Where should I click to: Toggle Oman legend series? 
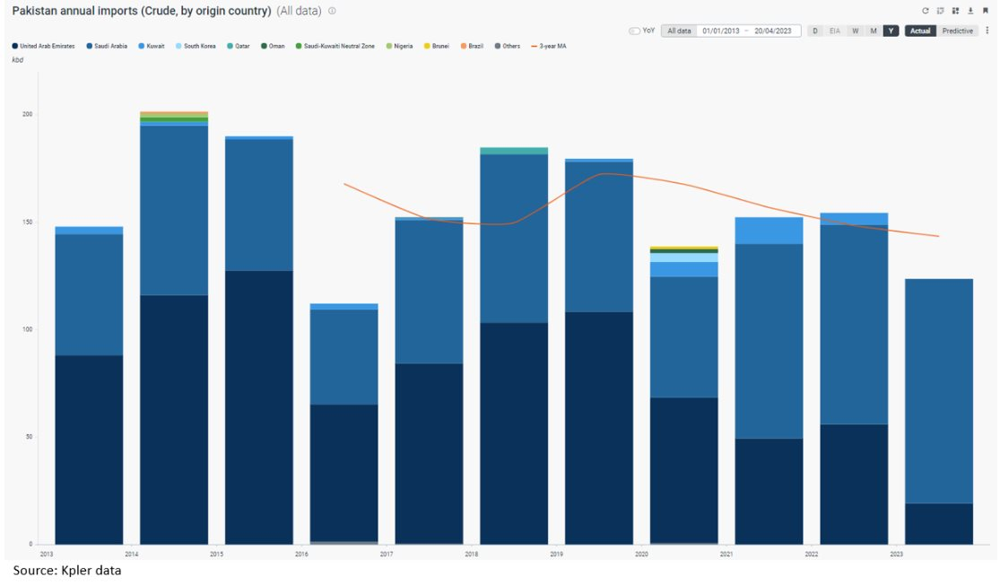click(273, 46)
